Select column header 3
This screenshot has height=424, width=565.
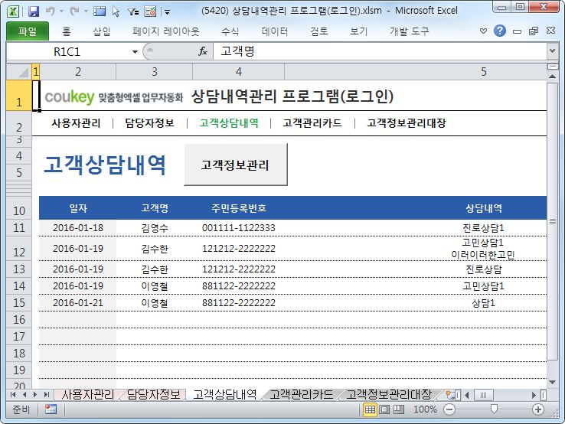(x=154, y=72)
